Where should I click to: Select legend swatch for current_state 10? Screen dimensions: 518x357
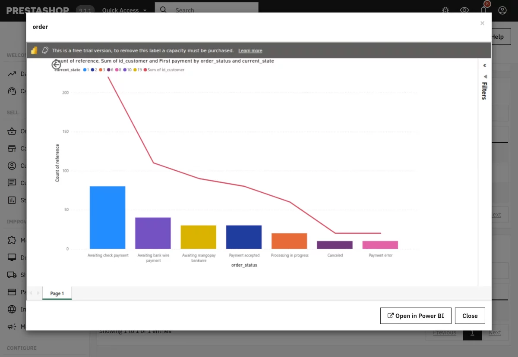coord(125,70)
